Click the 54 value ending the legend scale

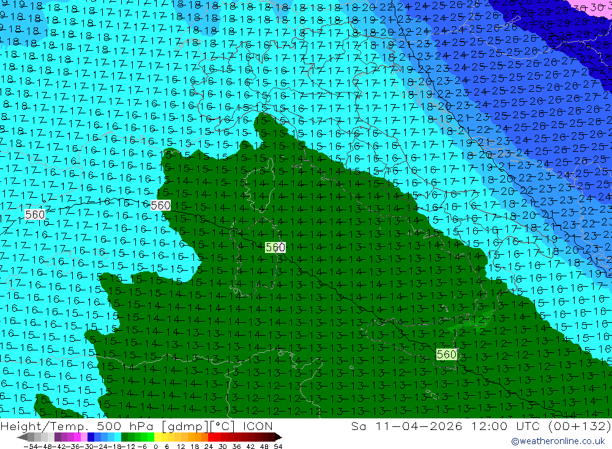click(278, 447)
